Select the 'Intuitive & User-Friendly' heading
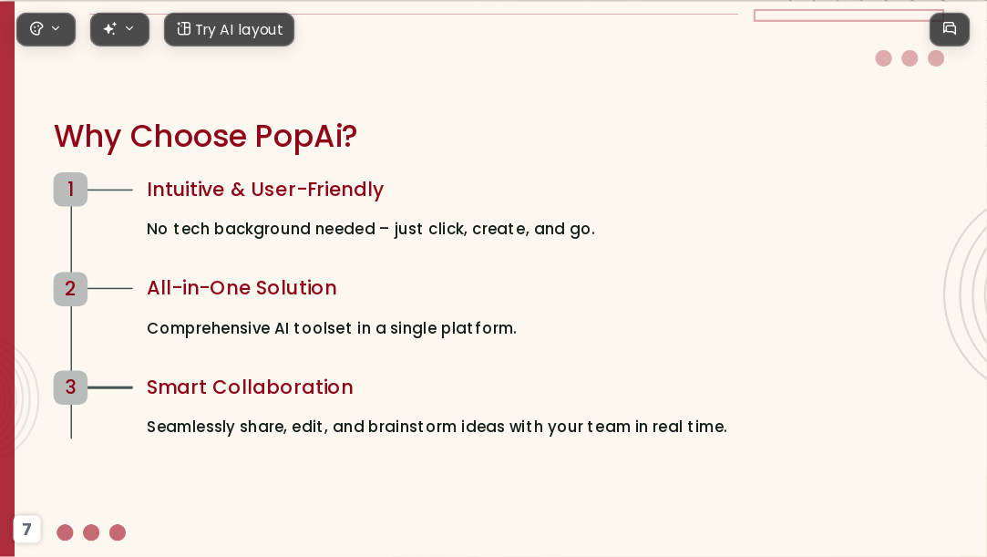987x557 pixels. [x=265, y=190]
